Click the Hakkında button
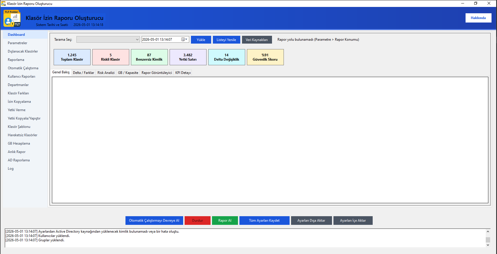The image size is (497, 254). [x=478, y=18]
